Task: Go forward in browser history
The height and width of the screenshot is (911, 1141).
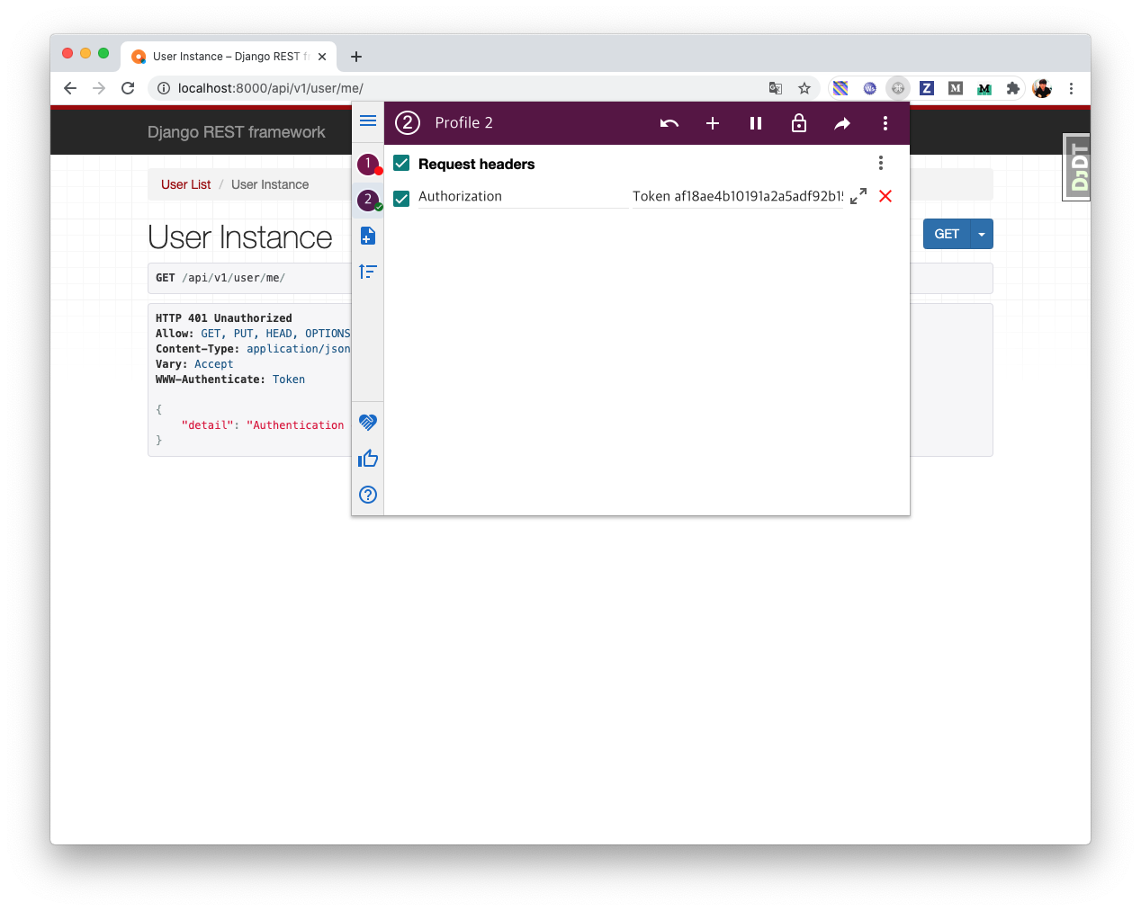Action: (x=99, y=88)
